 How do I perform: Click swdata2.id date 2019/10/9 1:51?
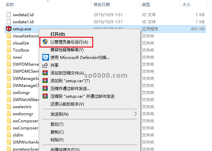coord(108,14)
